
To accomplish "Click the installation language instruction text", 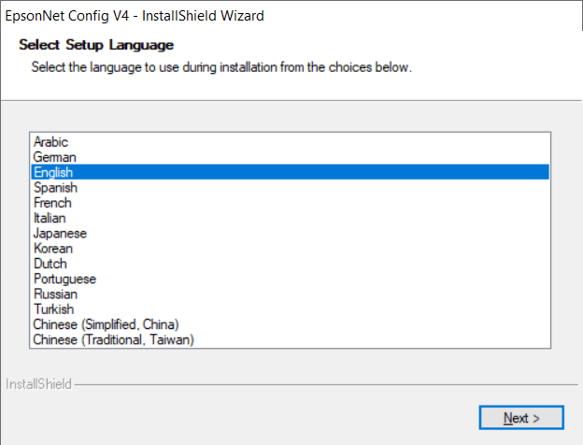I will [221, 67].
